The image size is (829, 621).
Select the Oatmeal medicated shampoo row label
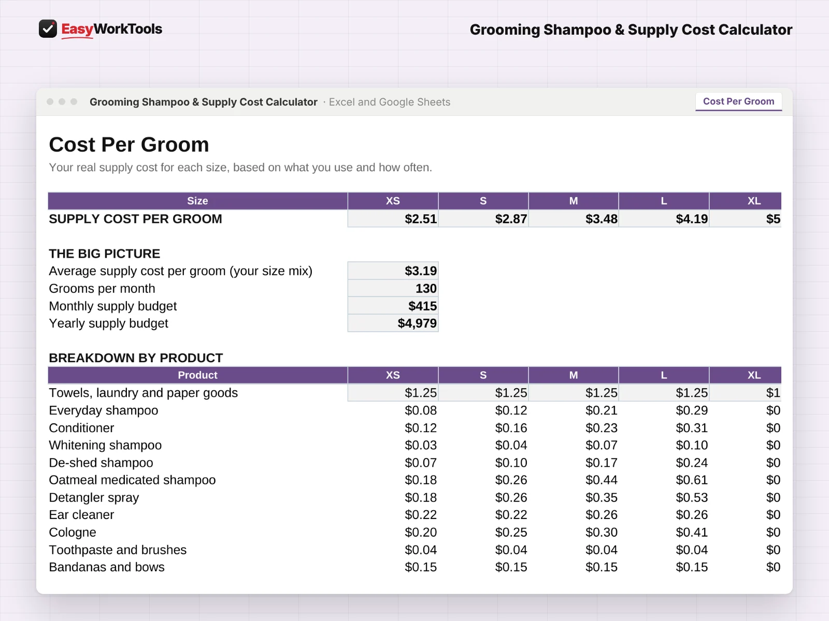click(132, 480)
